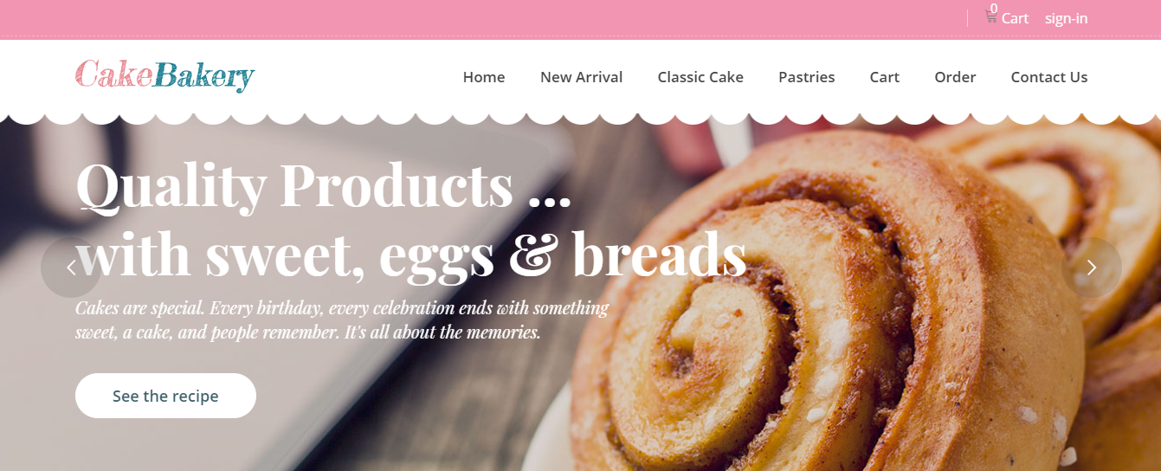Go to the previous slide with left arrow
The height and width of the screenshot is (471, 1161).
[x=71, y=268]
